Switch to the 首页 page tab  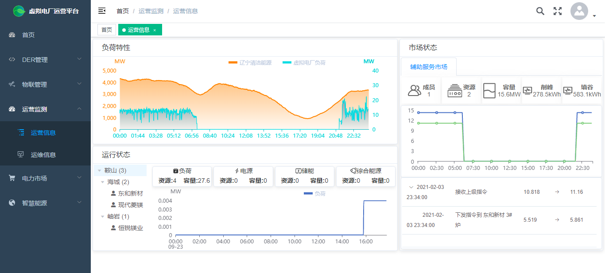[x=107, y=30]
